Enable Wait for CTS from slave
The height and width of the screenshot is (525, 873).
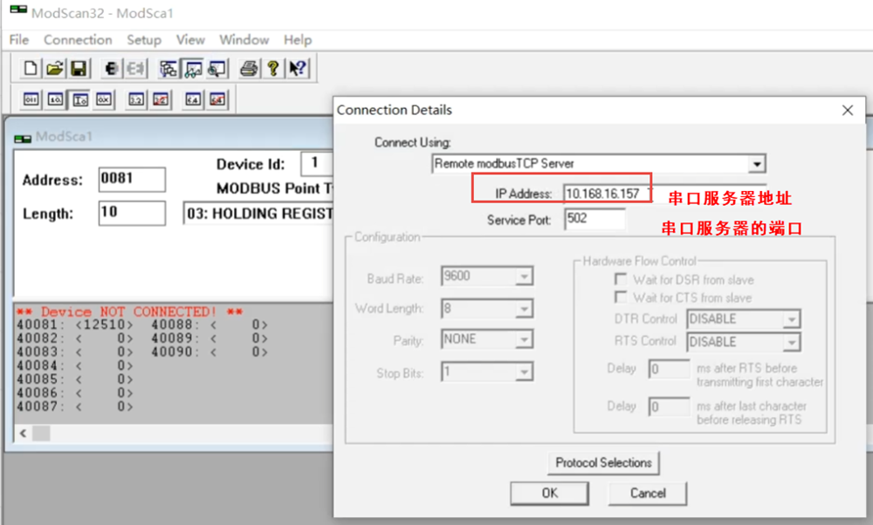point(620,297)
